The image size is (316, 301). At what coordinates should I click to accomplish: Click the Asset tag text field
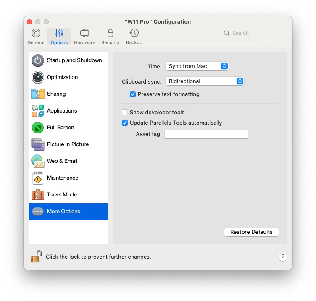point(206,134)
